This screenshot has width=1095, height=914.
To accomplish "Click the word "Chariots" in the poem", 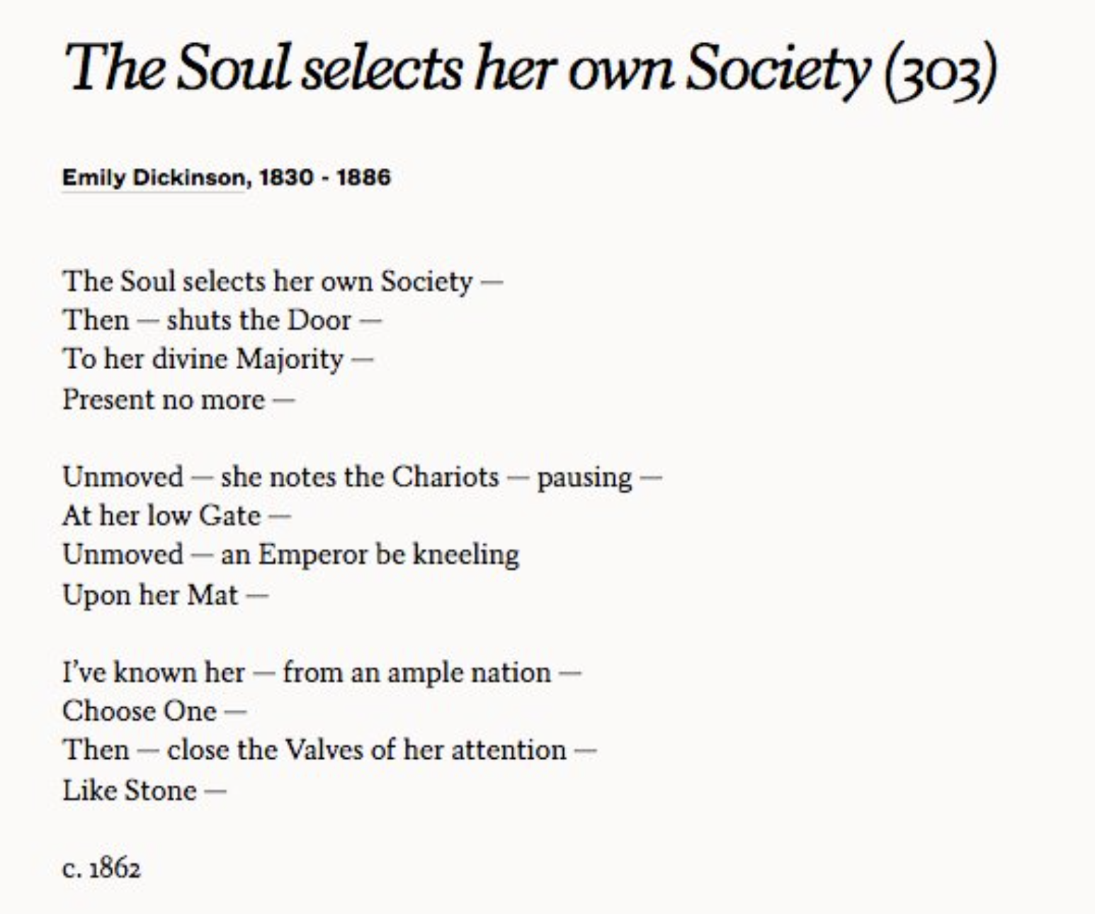I will click(x=445, y=477).
